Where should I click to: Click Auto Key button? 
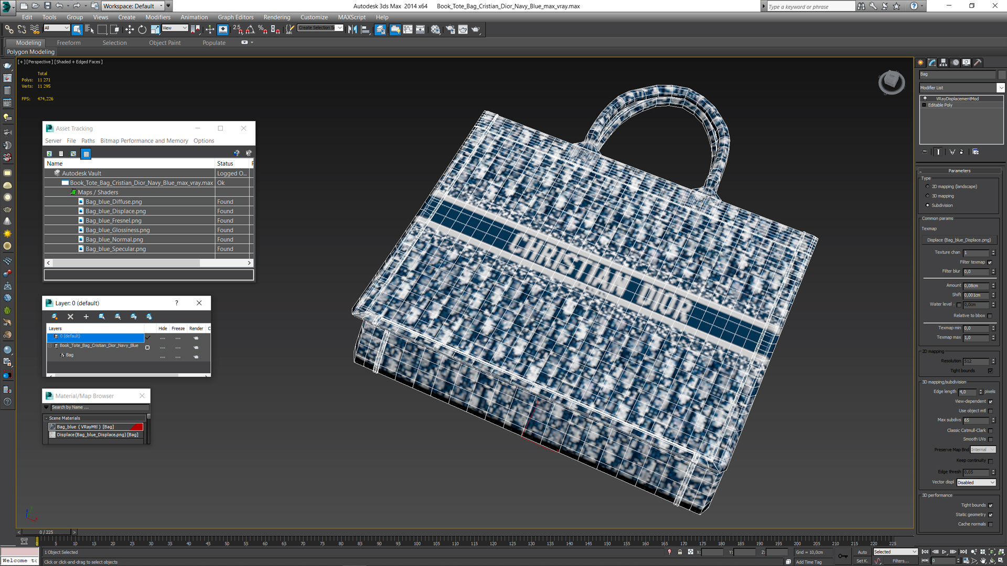pos(862,552)
